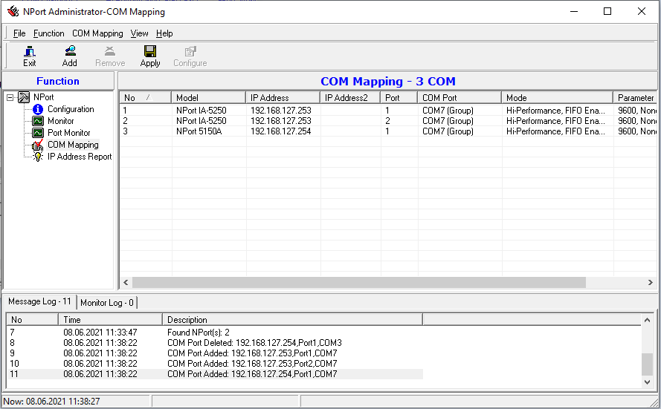Switch to the Monitor Log tab
Screen dimensions: 661x409
(107, 303)
